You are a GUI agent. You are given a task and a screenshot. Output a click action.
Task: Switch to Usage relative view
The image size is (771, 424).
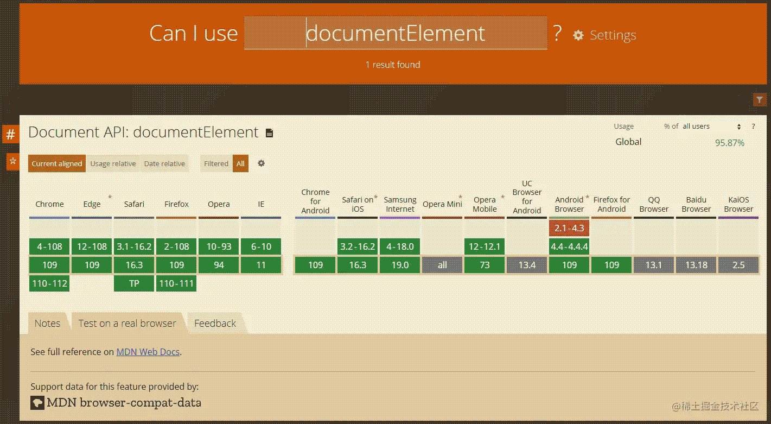(113, 163)
